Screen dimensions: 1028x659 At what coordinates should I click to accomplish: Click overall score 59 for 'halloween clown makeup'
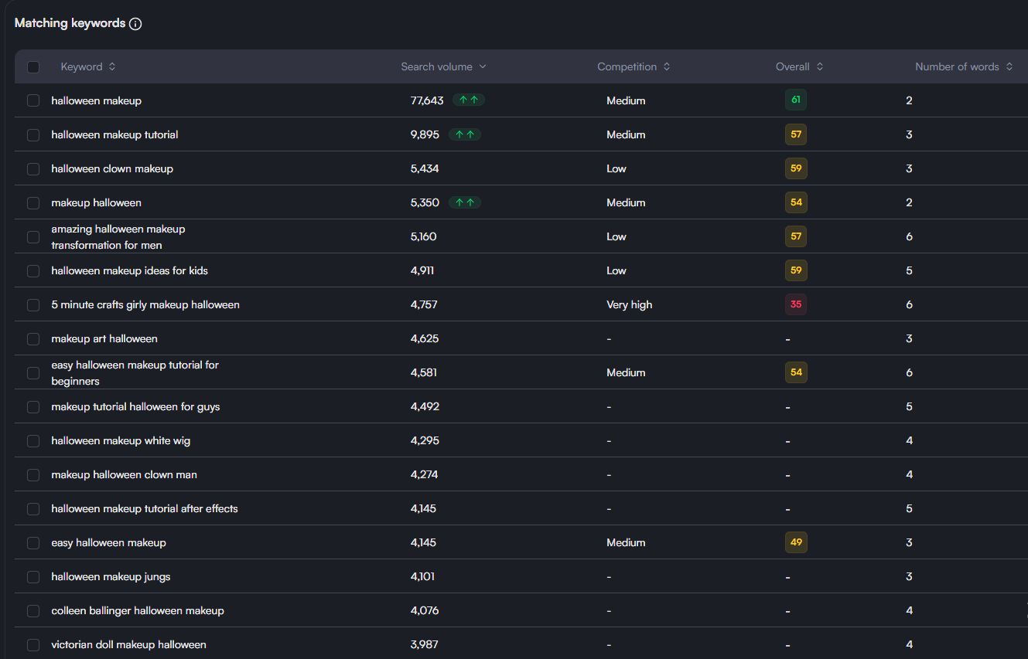[796, 168]
